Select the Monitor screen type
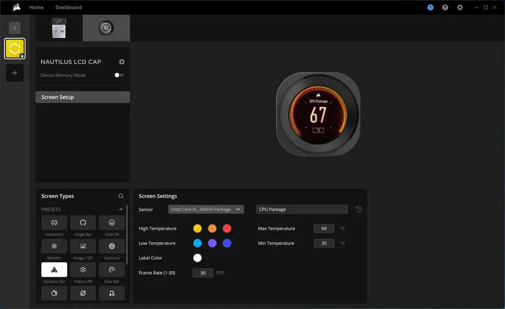Screen dimensions: 505x309 (54, 246)
